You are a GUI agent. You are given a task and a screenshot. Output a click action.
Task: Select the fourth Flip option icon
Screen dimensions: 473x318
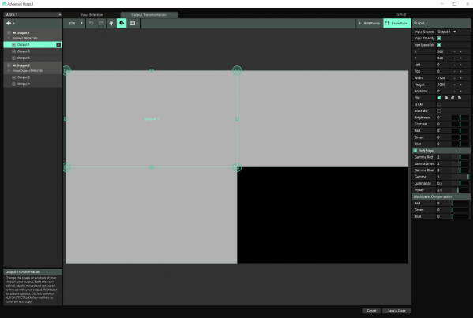coord(460,98)
